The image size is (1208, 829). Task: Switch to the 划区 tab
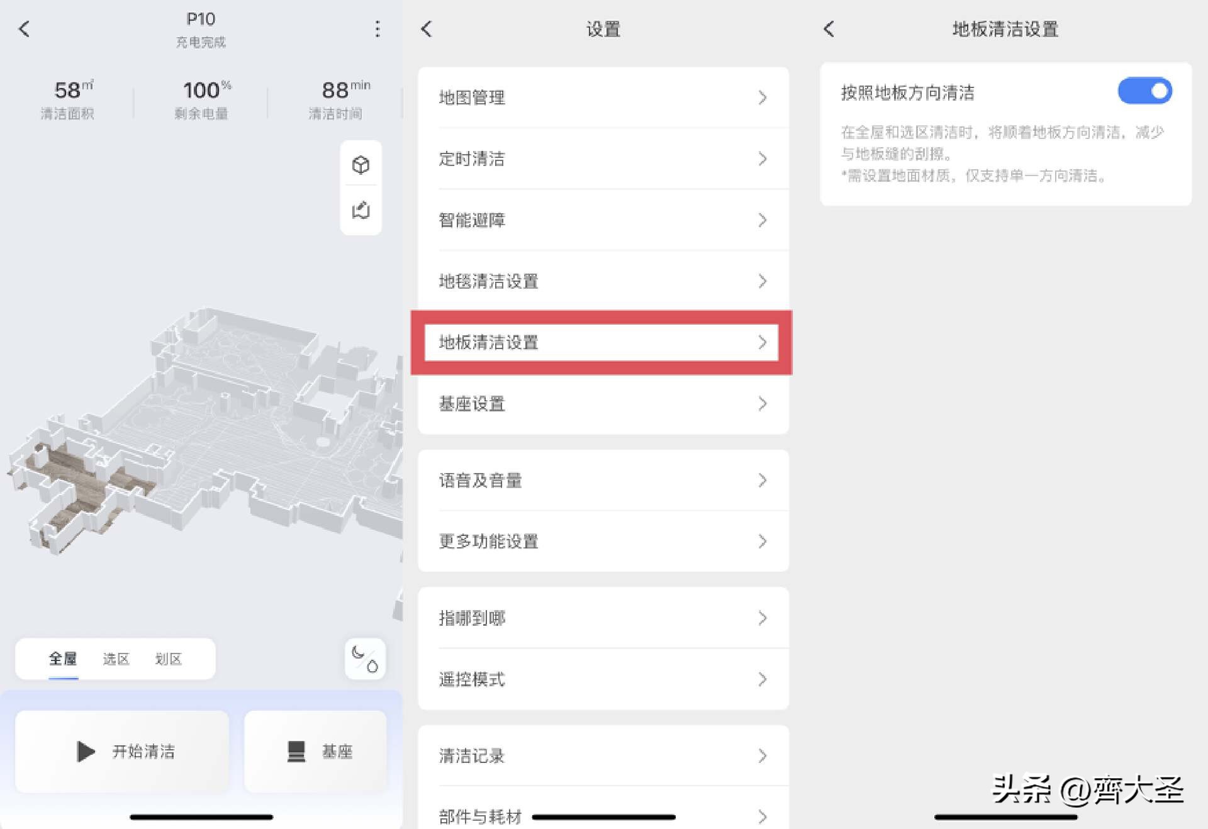pos(167,659)
